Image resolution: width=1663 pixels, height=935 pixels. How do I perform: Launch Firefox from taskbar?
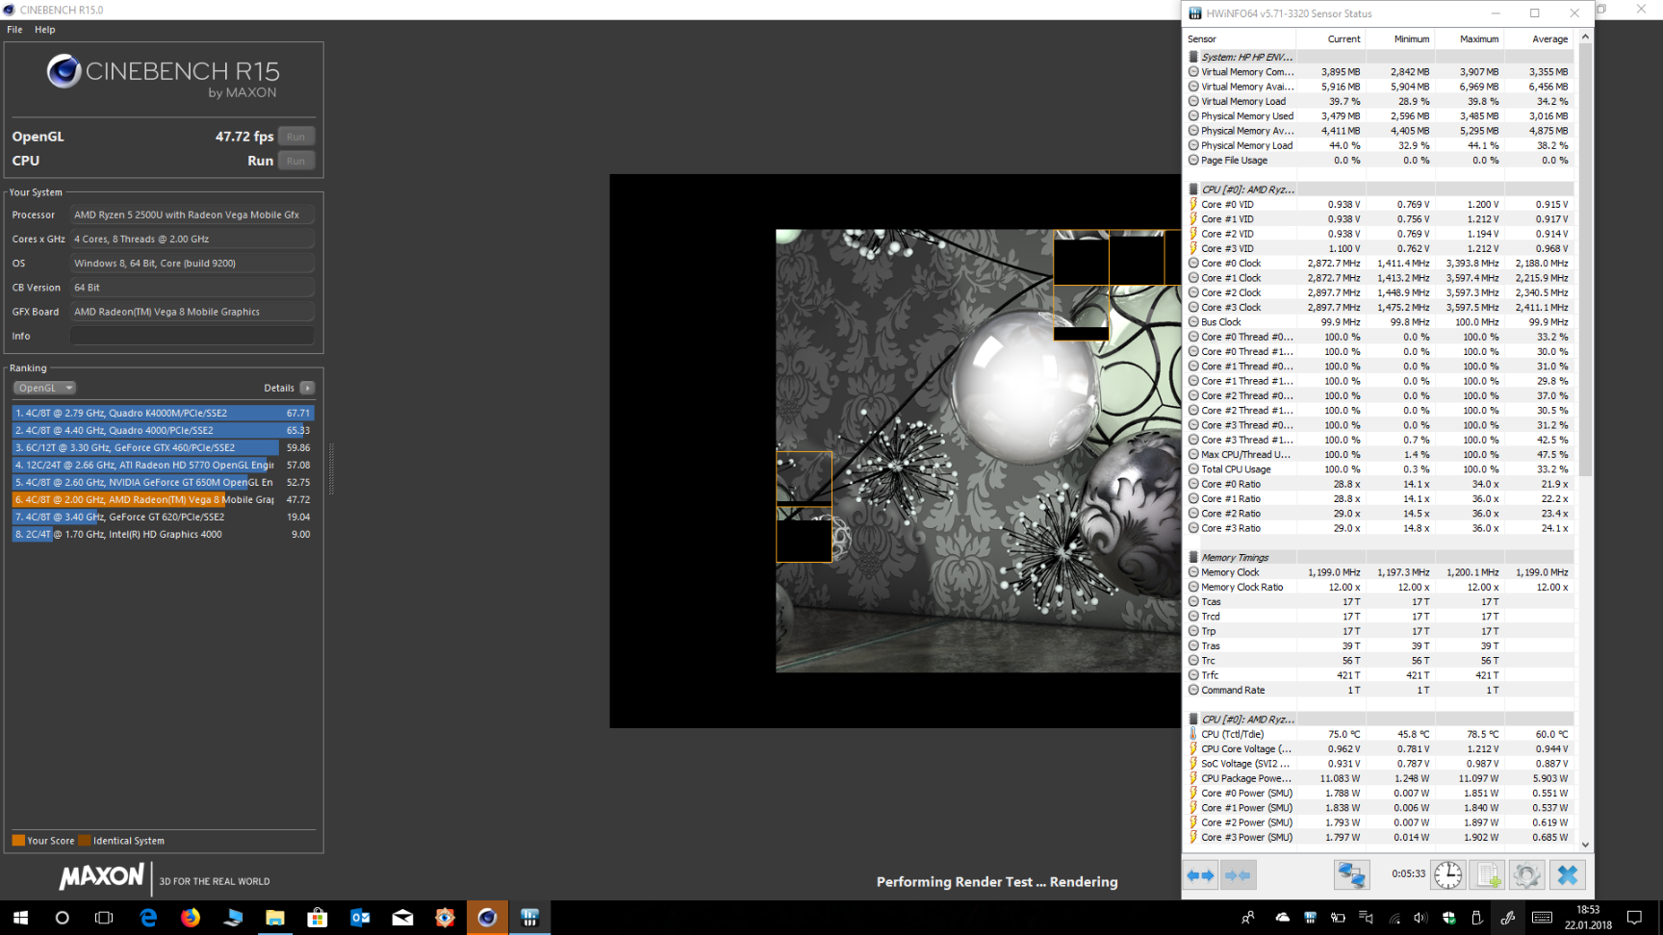(191, 918)
